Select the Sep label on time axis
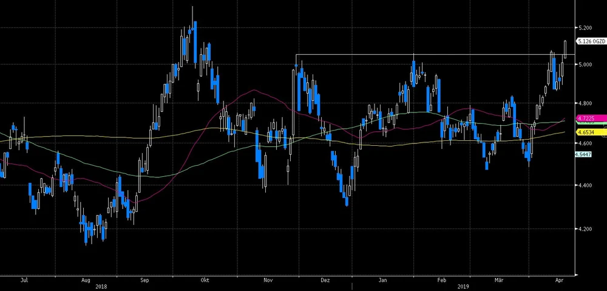This screenshot has height=291, width=607. coord(145,281)
